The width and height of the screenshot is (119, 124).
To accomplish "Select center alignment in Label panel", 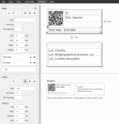I will click(x=30, y=81).
